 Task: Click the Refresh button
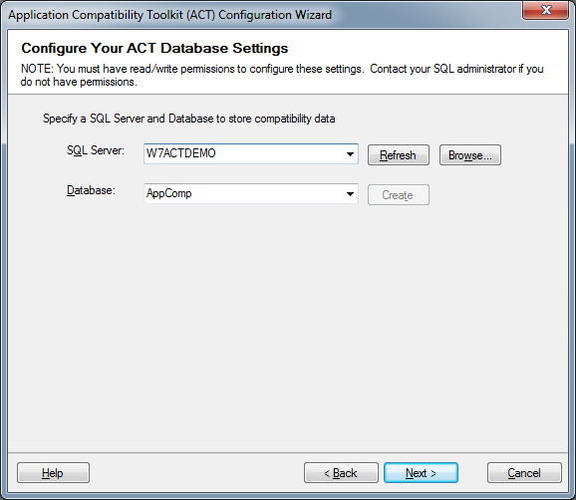[399, 155]
